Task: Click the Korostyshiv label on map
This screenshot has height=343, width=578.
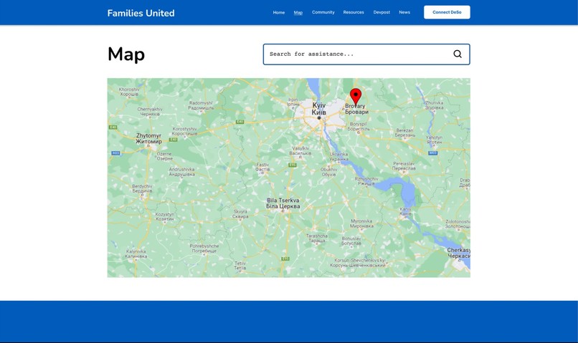Action: pos(185,131)
